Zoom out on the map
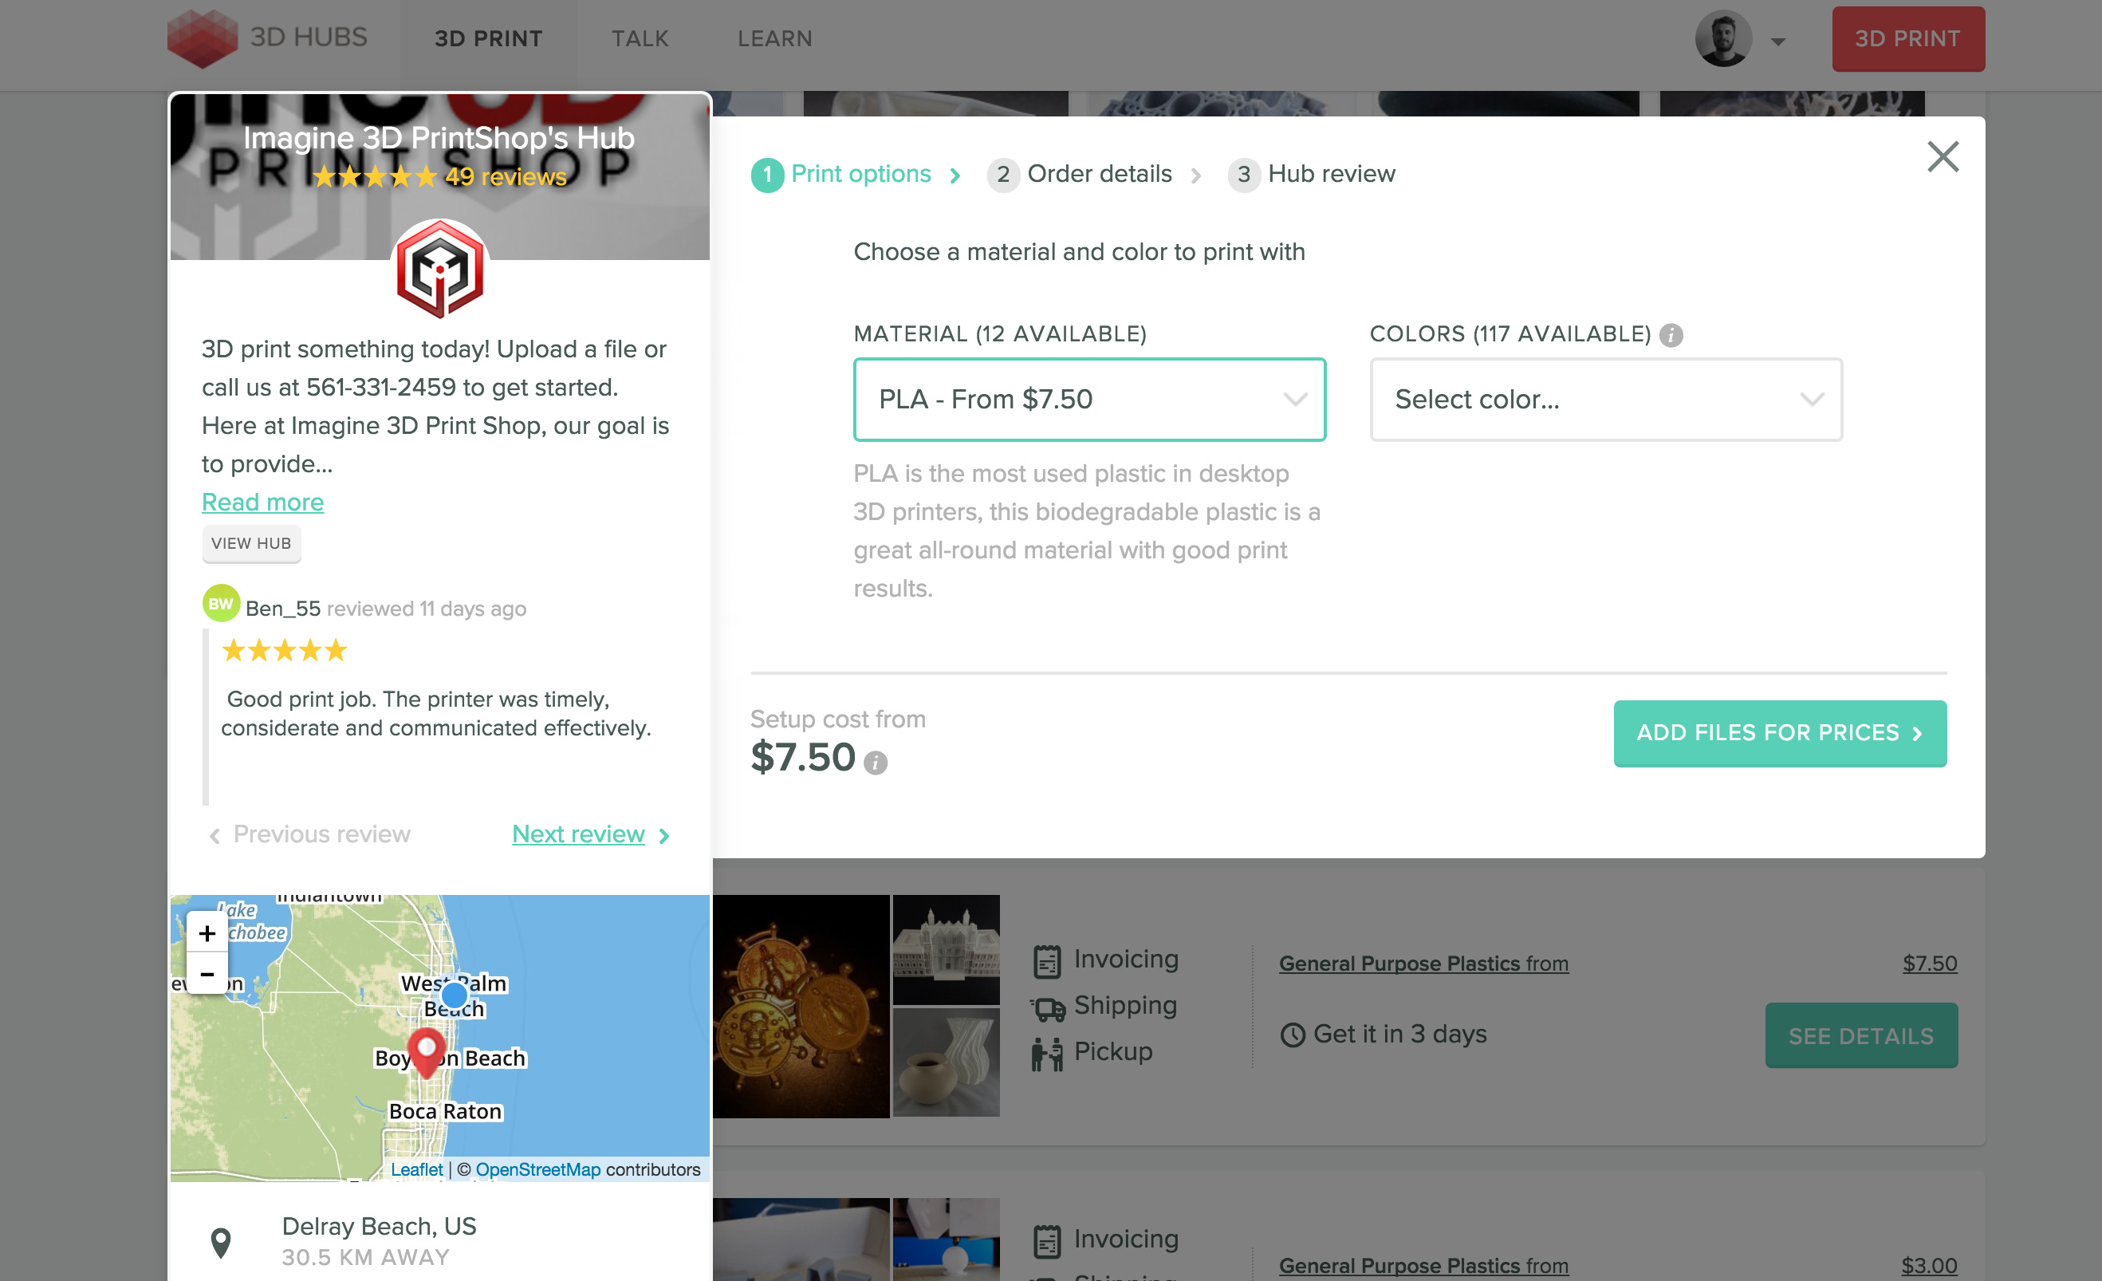Image resolution: width=2102 pixels, height=1281 pixels. [207, 974]
